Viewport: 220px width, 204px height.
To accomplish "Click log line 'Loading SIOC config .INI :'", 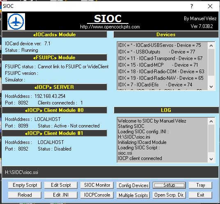I will tap(143, 132).
